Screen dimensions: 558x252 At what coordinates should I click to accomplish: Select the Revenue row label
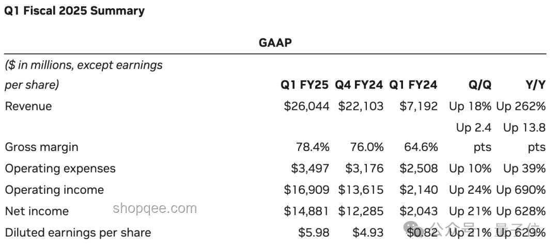(x=28, y=106)
